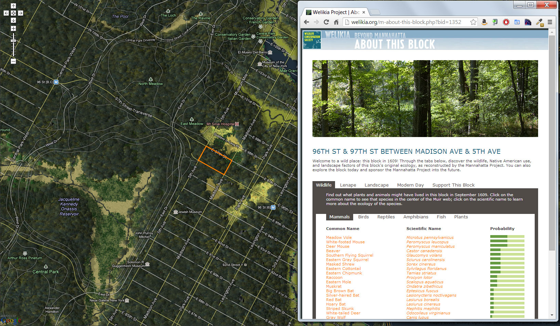Click the Striped Skunk link
560x326 pixels.
340,309
